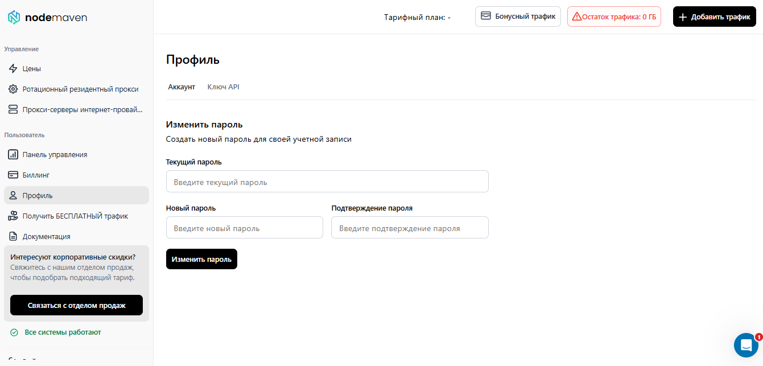Click the hand icon for Получить БЕСПЛАТНЫЙ трафик
The width and height of the screenshot is (763, 366).
pos(13,216)
